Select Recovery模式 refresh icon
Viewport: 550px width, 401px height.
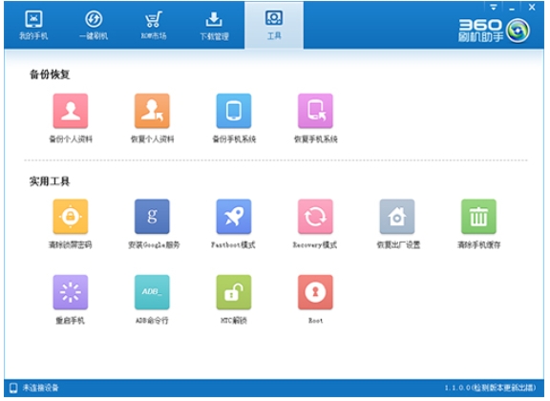pyautogui.click(x=315, y=217)
